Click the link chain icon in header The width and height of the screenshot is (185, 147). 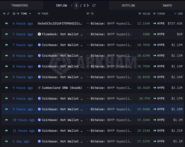click(x=8, y=14)
